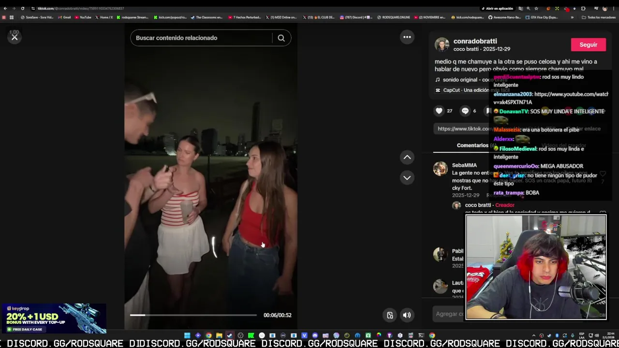Open SebaMMA commenter avatar

(x=441, y=169)
